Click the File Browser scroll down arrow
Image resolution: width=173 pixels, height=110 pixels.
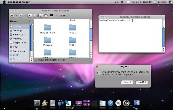click(91, 57)
